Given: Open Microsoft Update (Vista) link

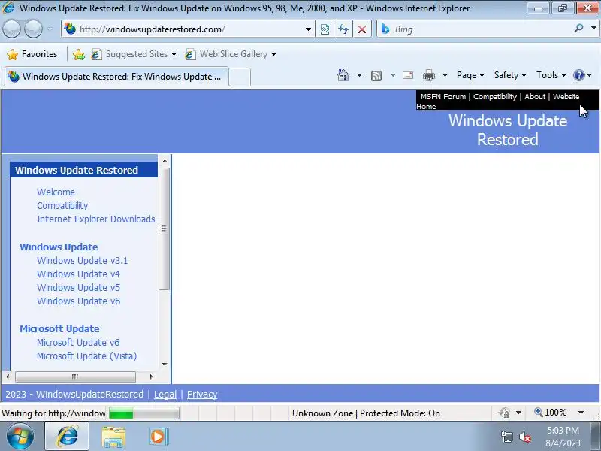Looking at the screenshot, I should click(x=86, y=356).
